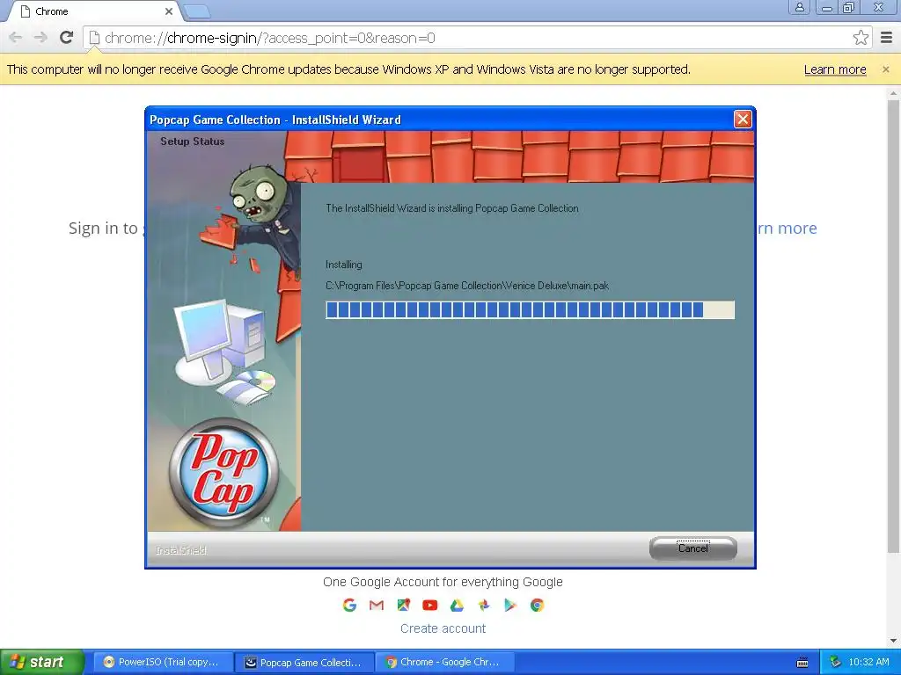901x675 pixels.
Task: Click the Chrome icon below sign-in
Action: 537,605
